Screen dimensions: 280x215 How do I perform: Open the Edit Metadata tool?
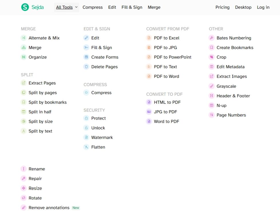pos(227,67)
